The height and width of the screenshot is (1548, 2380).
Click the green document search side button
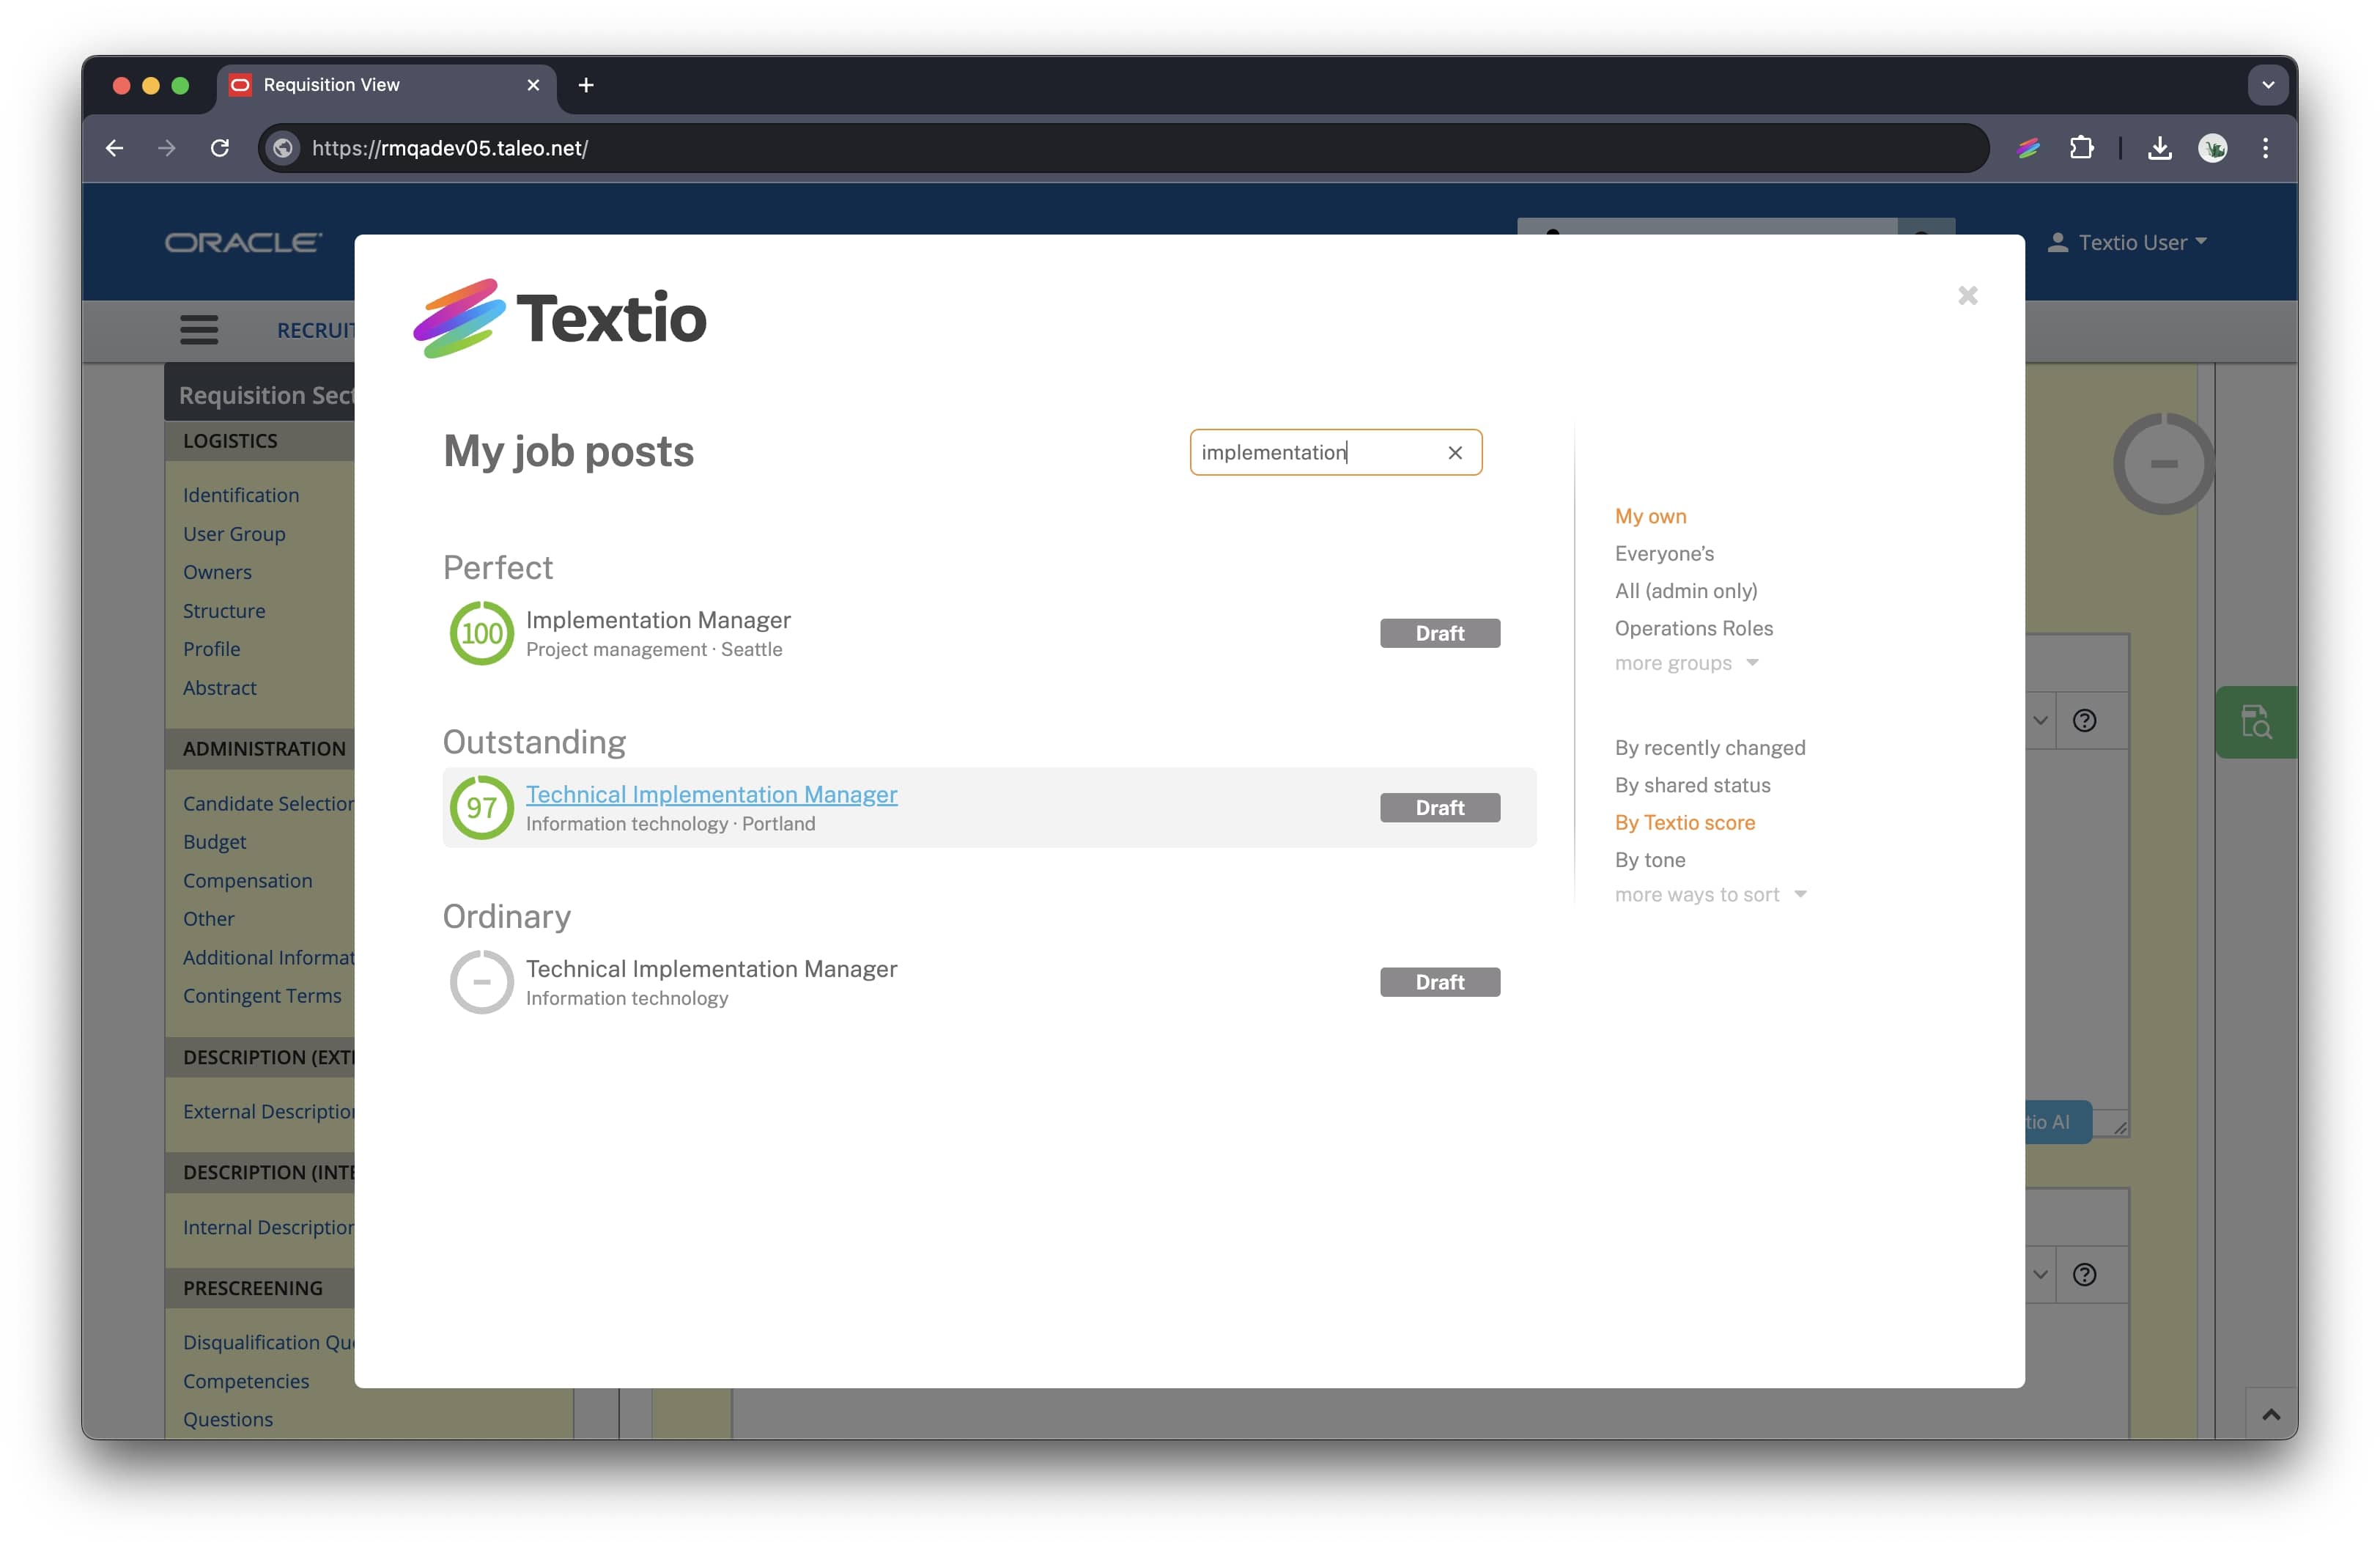2256,721
